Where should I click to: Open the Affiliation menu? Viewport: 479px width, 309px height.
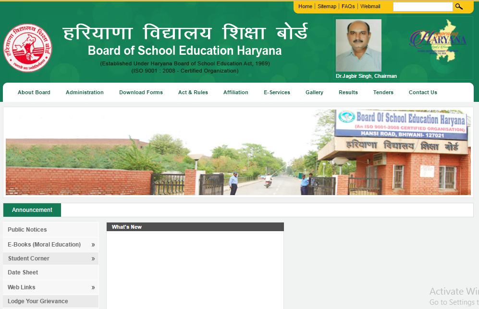click(x=235, y=92)
